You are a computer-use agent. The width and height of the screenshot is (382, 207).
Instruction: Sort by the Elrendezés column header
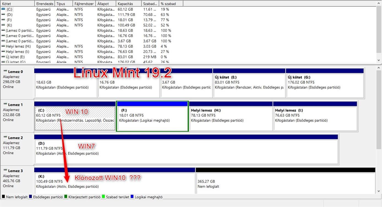(x=45, y=4)
